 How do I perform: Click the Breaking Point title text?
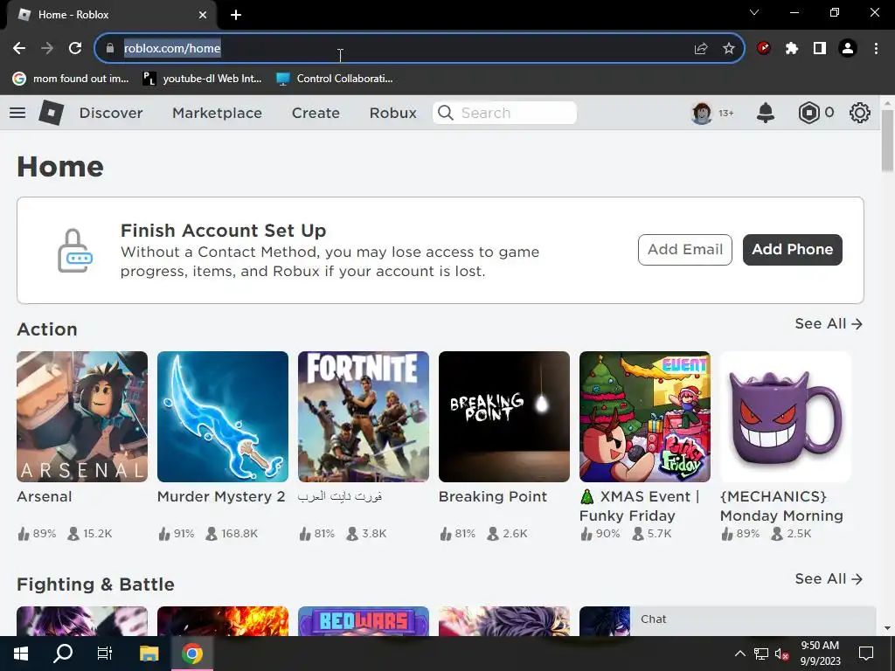493,496
